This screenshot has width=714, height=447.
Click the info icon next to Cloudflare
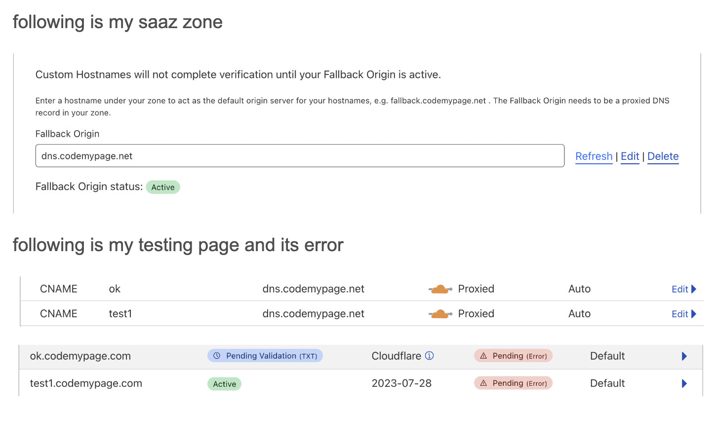430,356
